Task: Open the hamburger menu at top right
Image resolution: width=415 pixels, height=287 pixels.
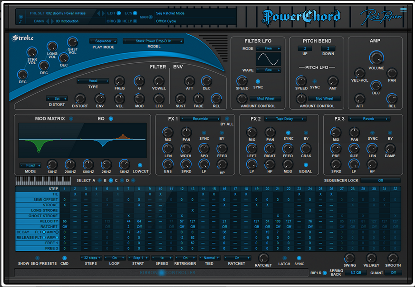Action: click(x=403, y=10)
